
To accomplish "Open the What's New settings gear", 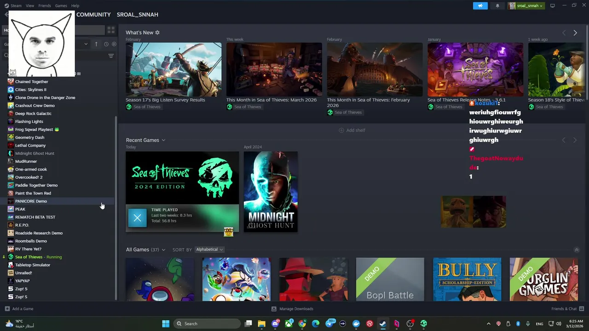I will tap(157, 33).
